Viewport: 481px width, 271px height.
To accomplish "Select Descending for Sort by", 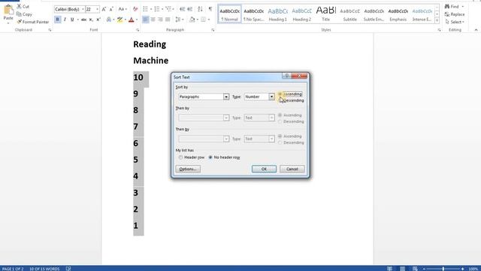I will (291, 100).
